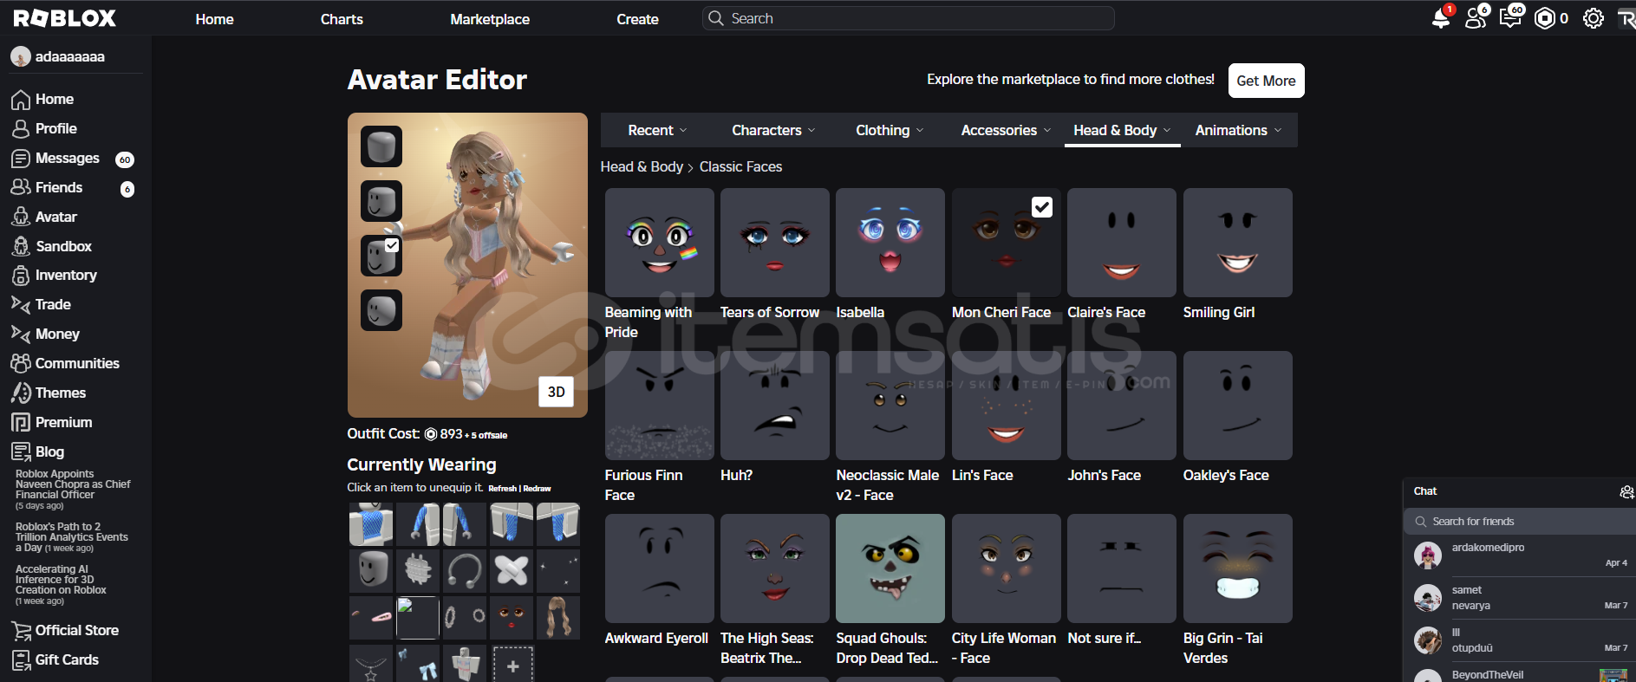
Task: Click the Redraw link
Action: click(537, 489)
